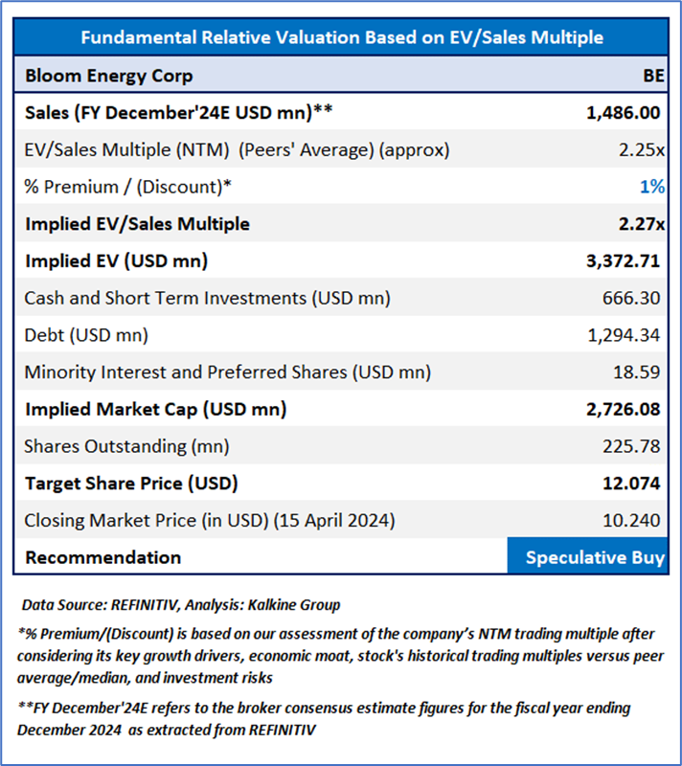The height and width of the screenshot is (766, 682).
Task: Select the Implied EV/Sales Multiple row label
Action: pos(137,224)
